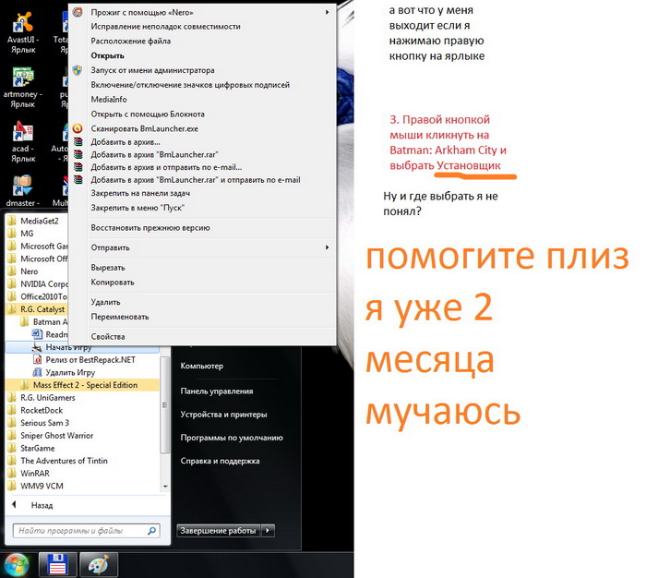Expand the 'Прожиг с помощью Nero' submenu arrow

coord(327,12)
